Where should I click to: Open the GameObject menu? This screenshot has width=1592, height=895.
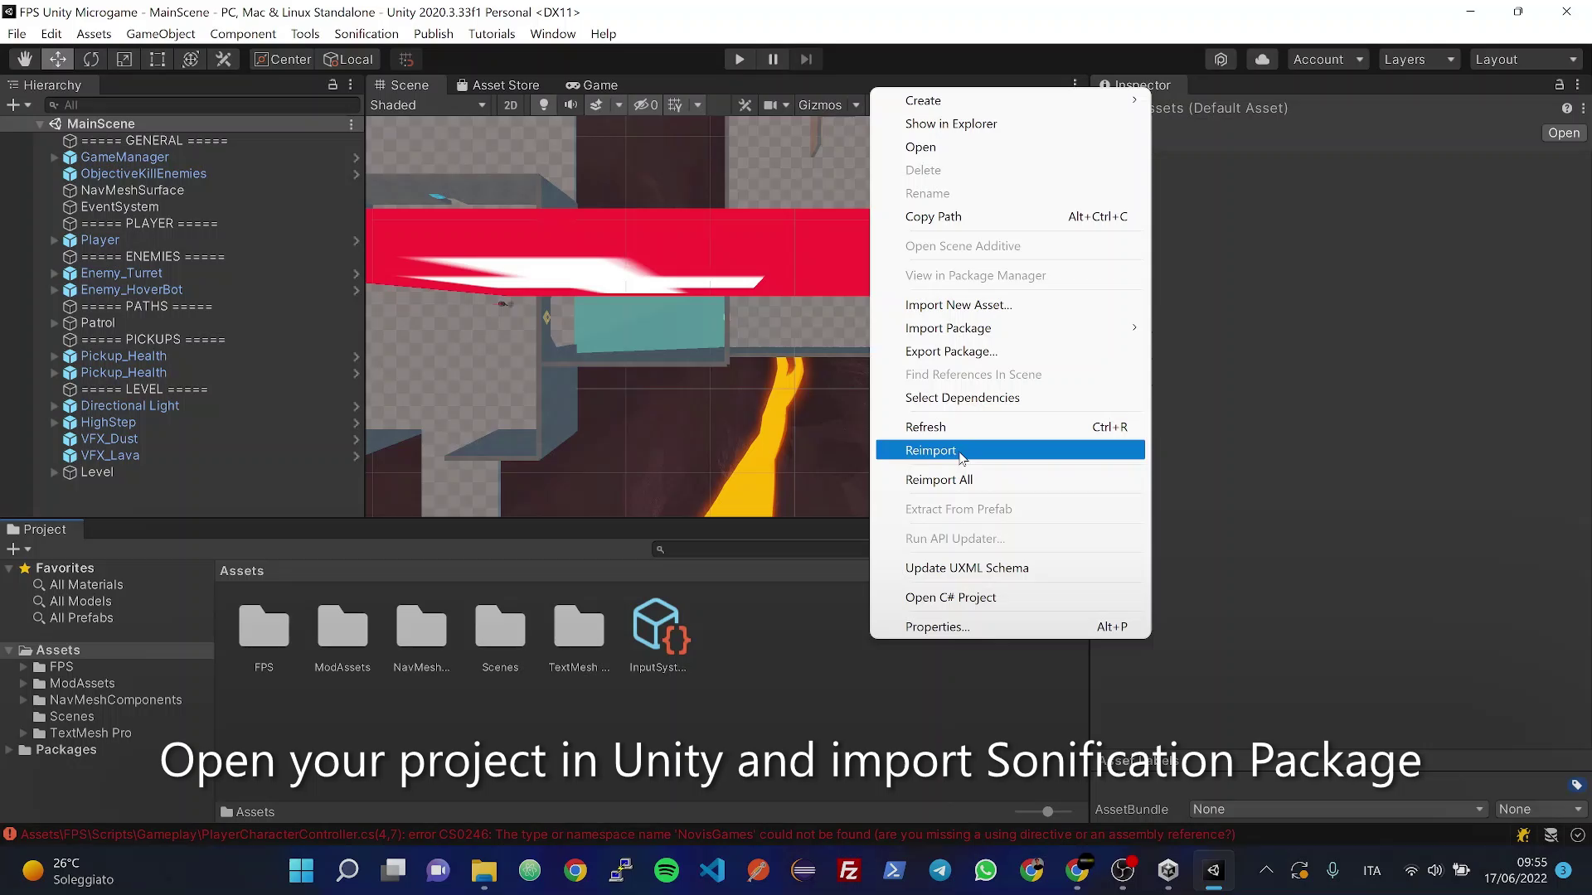click(160, 34)
